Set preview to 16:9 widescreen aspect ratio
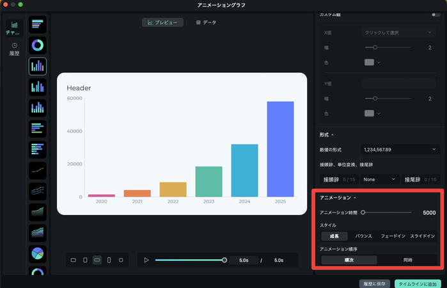Screen dimensions: 447x288 click(x=97, y=260)
